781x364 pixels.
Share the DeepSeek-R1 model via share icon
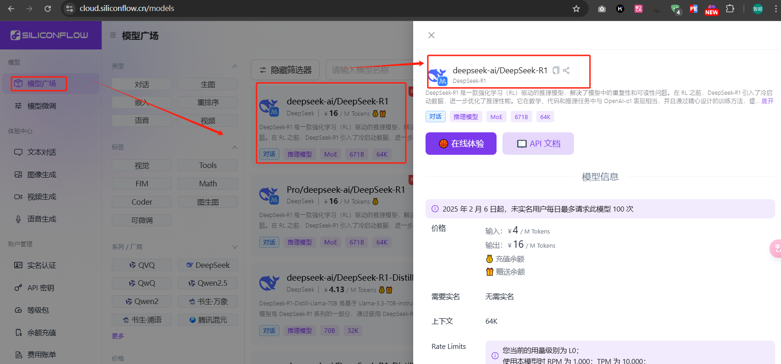point(566,70)
